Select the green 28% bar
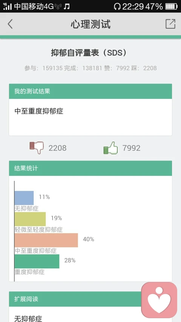181x322 pixels. coord(37,261)
